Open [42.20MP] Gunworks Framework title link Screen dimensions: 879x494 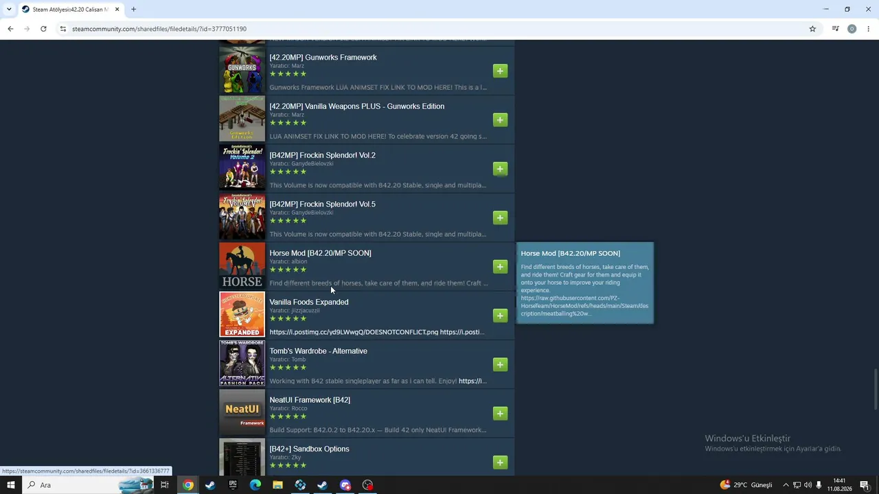tap(323, 58)
